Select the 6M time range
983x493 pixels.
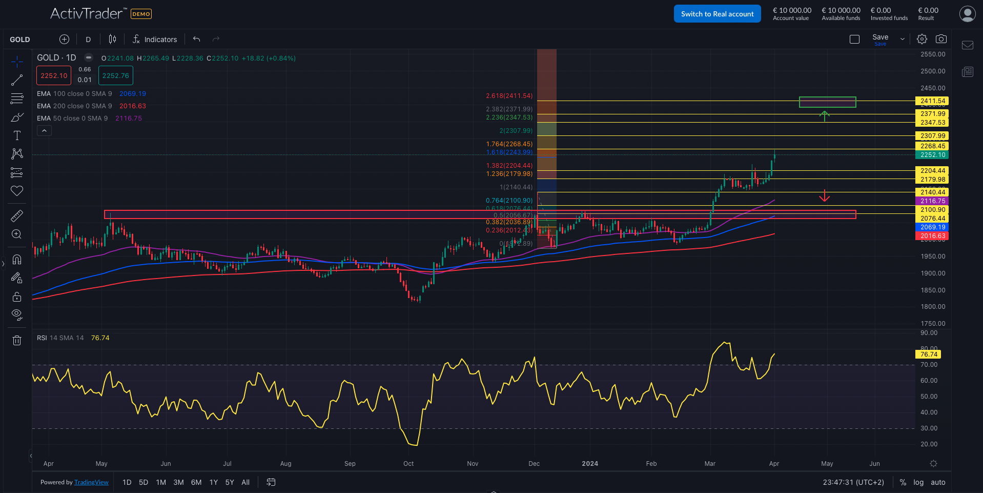(x=196, y=482)
